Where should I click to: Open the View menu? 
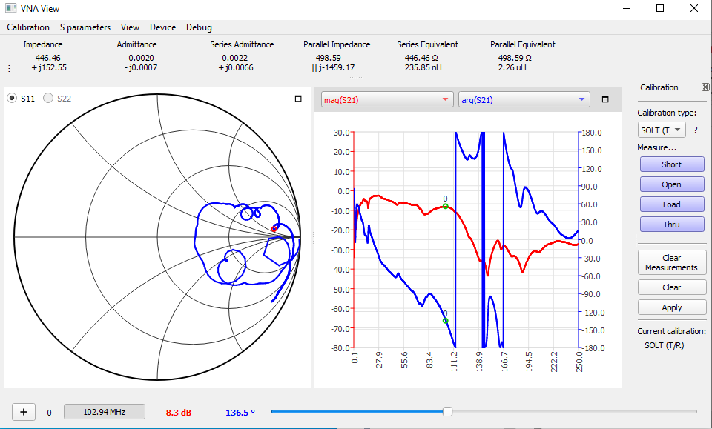pyautogui.click(x=130, y=27)
